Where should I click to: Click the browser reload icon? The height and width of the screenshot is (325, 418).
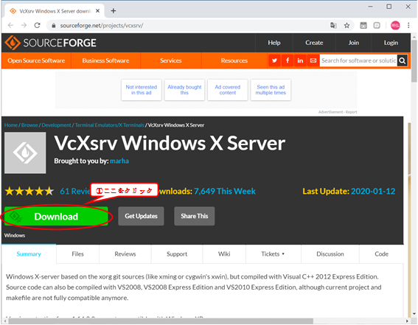37,25
